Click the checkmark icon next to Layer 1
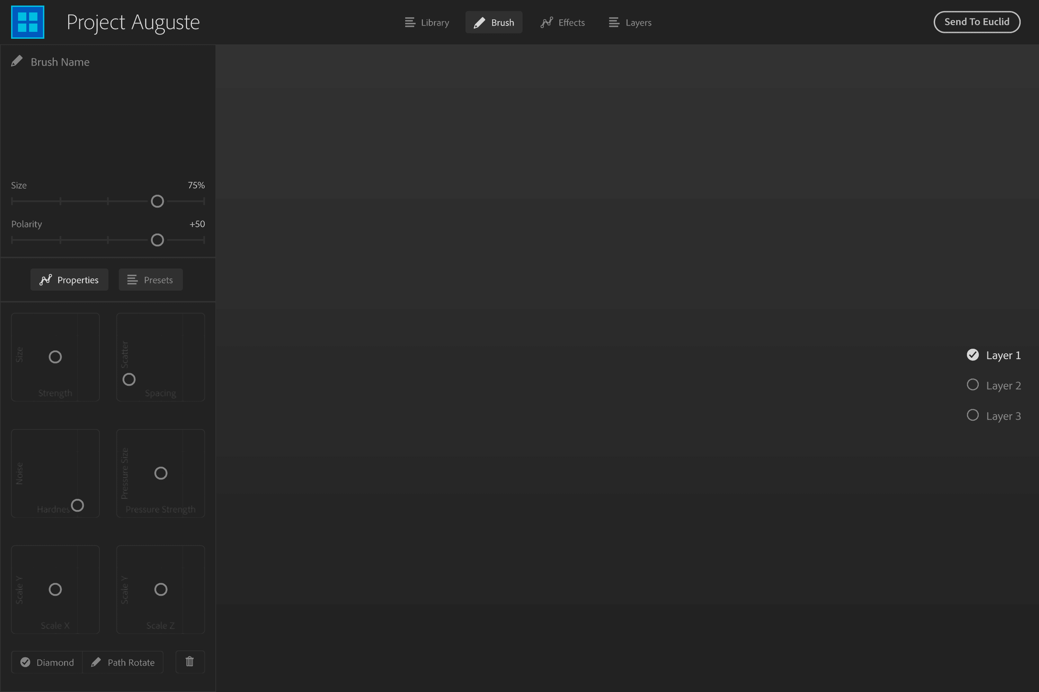Screen dimensions: 1039x692 pyautogui.click(x=972, y=354)
